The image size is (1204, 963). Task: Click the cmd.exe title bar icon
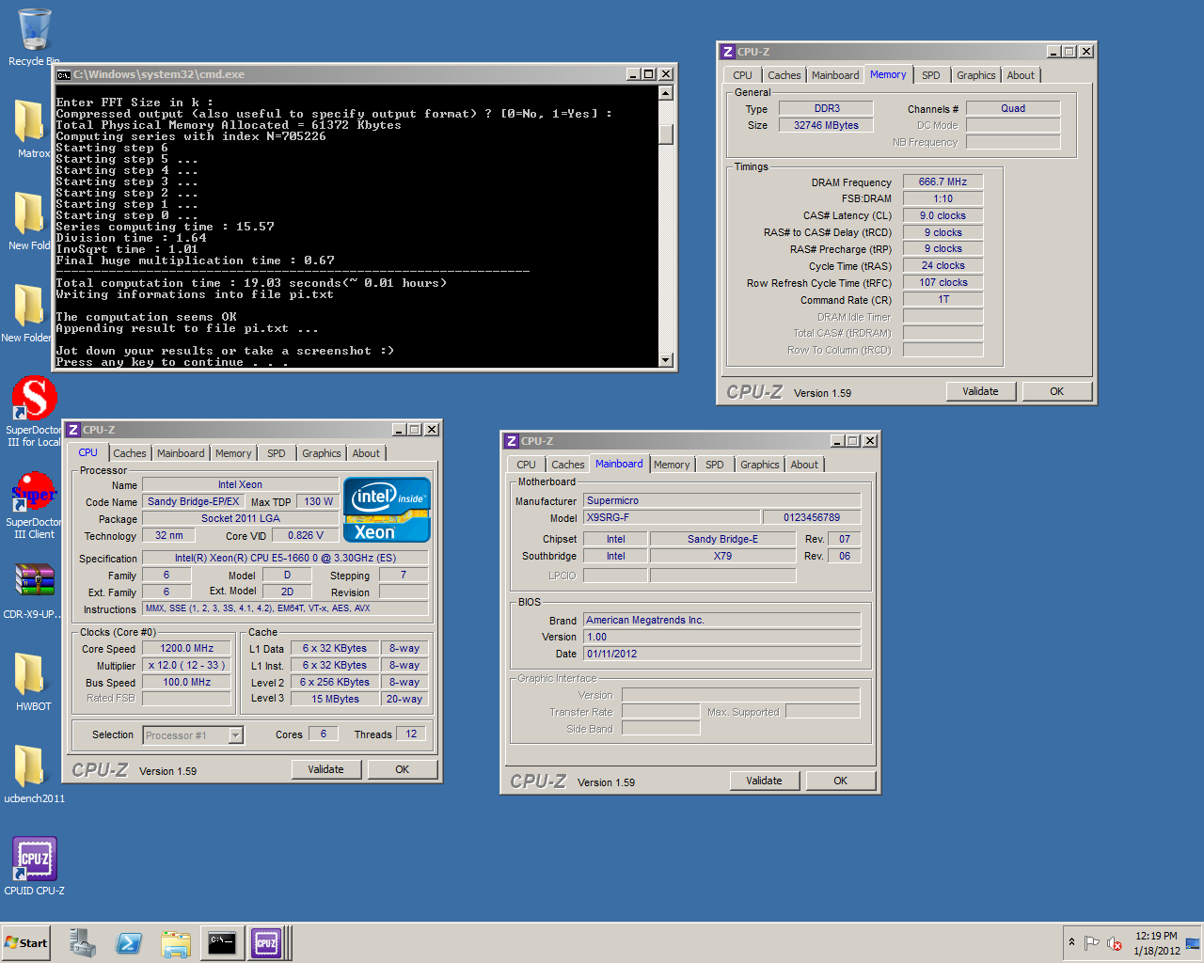tap(63, 74)
